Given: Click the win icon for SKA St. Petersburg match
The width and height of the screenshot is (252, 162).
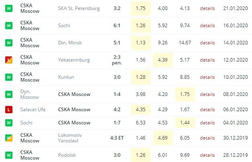Looking at the screenshot, I should click(8, 8).
